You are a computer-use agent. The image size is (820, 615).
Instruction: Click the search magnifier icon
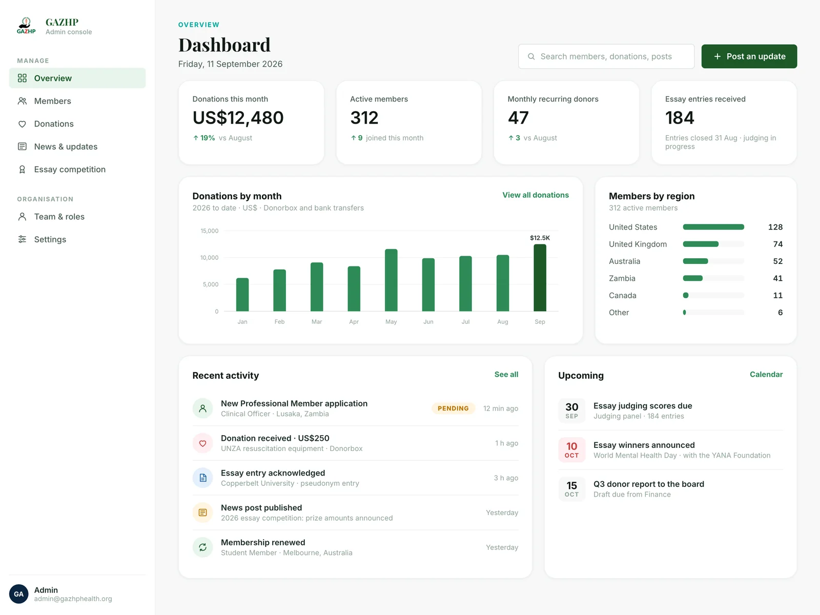click(531, 56)
